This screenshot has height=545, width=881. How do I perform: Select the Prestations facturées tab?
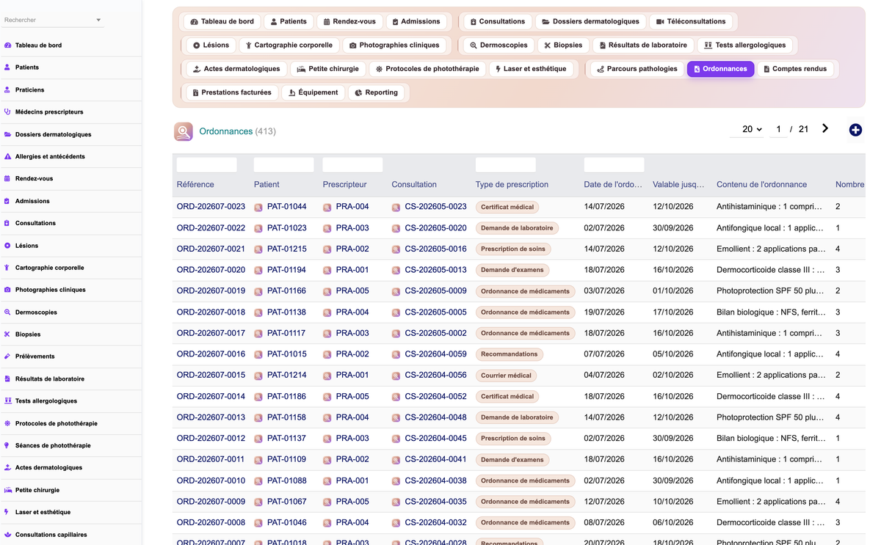coord(231,92)
